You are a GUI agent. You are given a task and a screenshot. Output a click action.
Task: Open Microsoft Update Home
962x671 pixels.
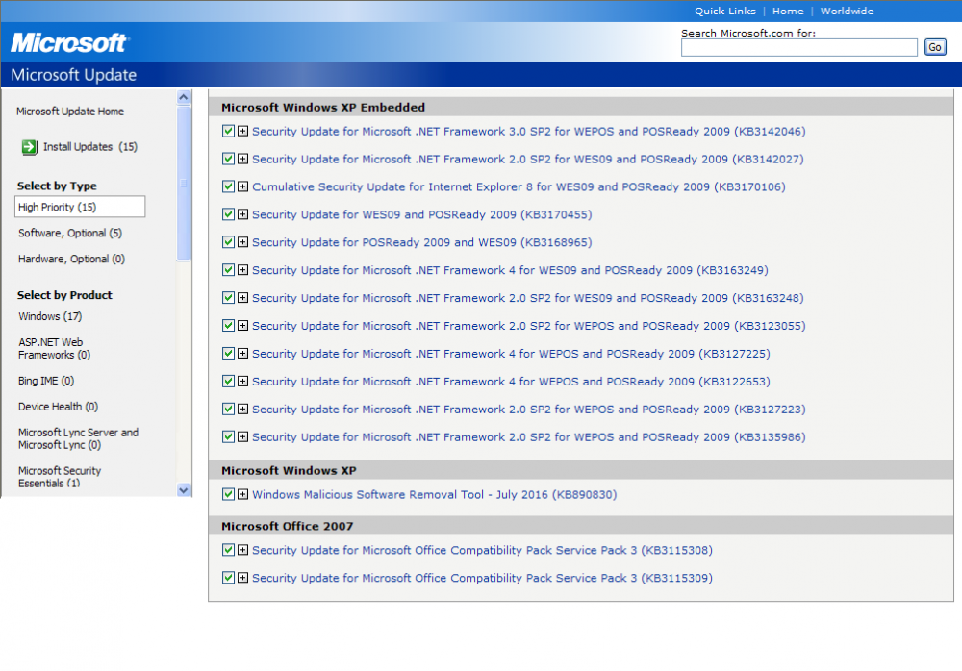point(70,111)
